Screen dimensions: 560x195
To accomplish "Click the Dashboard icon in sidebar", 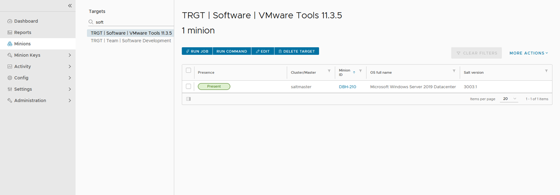I will (x=10, y=21).
